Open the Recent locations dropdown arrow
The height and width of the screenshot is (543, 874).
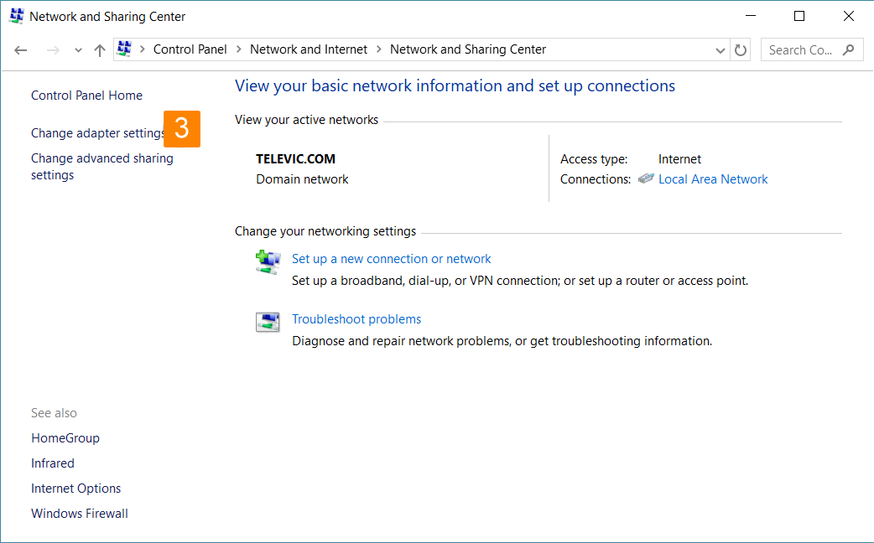[78, 50]
